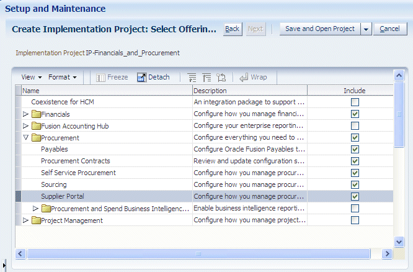Open the Format menu
The width and height of the screenshot is (413, 272).
(x=63, y=77)
